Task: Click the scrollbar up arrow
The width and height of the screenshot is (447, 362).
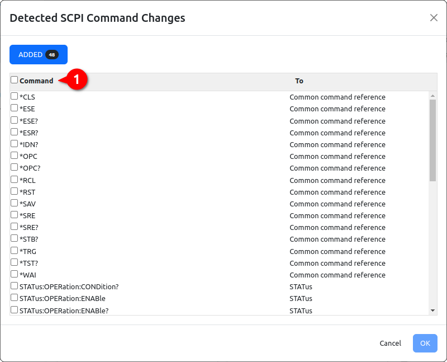Action: coord(432,96)
